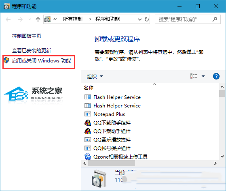
Task: Open the address bar history dropdown
Action: point(139,19)
